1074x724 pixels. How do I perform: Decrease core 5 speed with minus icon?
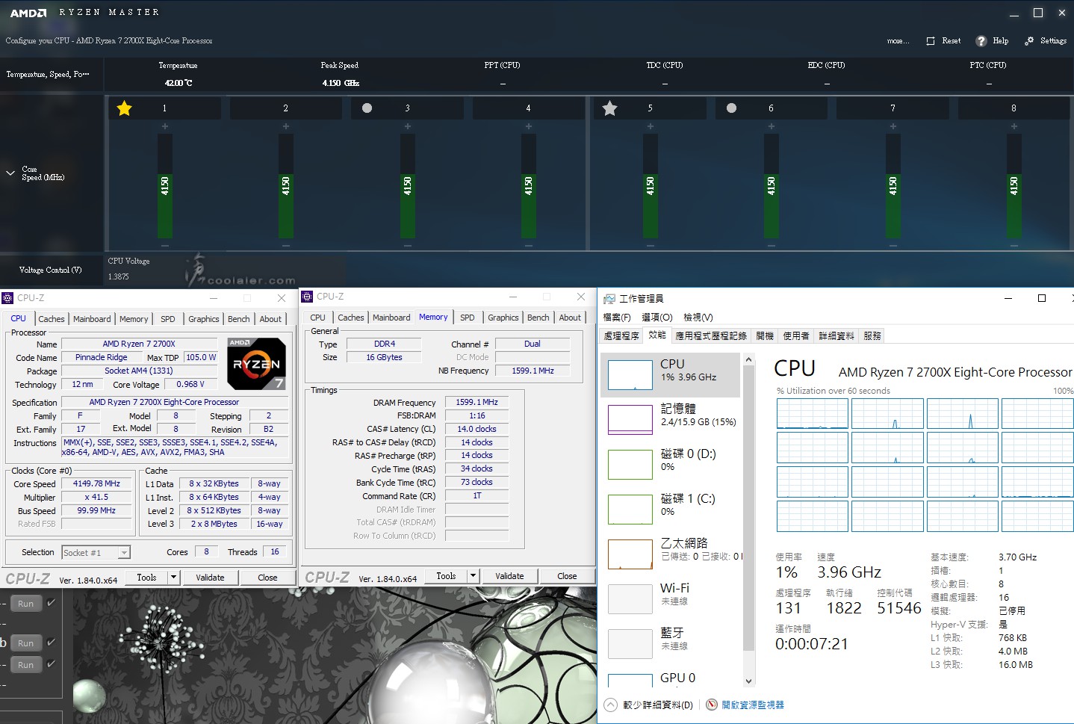pyautogui.click(x=650, y=246)
